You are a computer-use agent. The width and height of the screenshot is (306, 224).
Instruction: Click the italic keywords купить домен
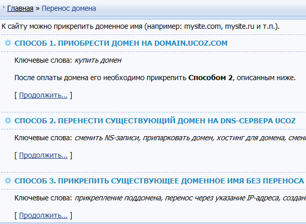pos(98,61)
